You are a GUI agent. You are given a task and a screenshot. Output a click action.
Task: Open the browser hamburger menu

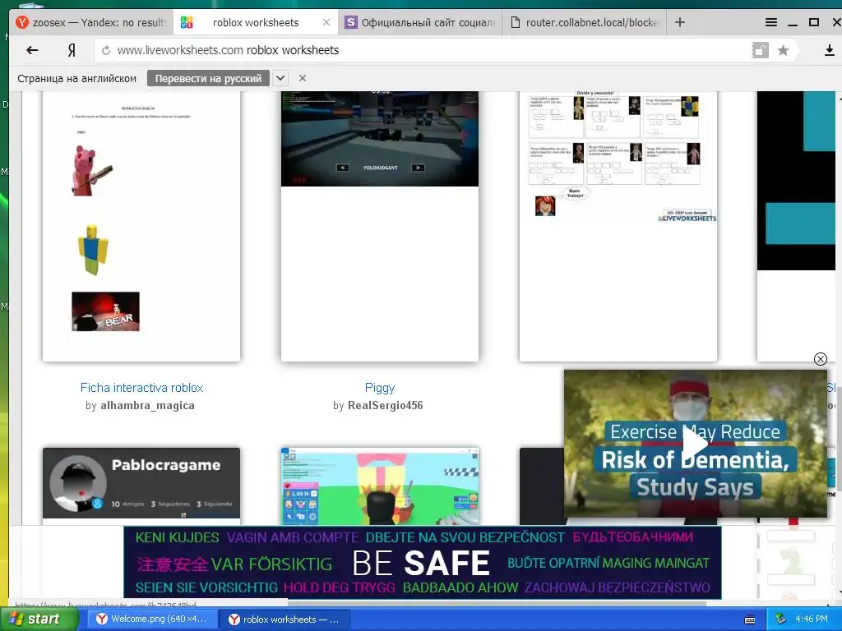point(771,22)
